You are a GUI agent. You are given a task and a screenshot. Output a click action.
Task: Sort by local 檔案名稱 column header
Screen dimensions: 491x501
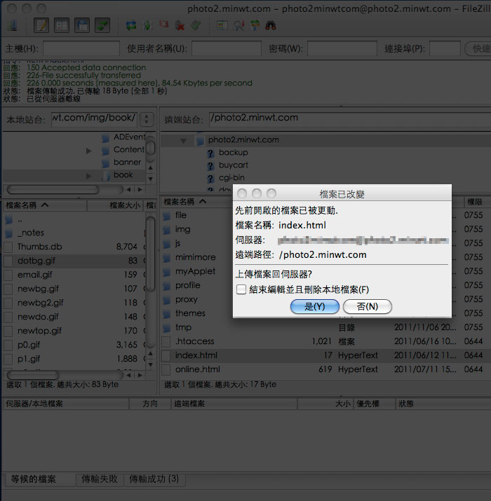click(44, 205)
